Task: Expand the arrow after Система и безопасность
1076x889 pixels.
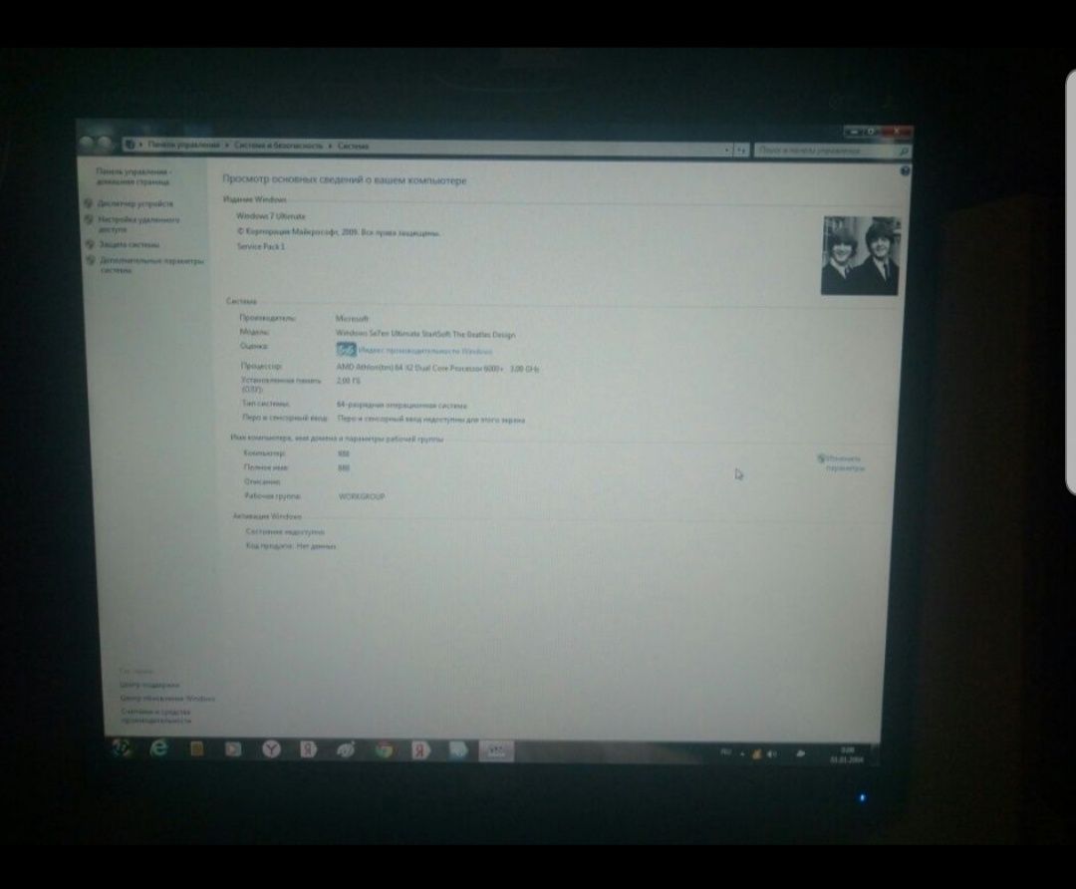Action: click(330, 146)
